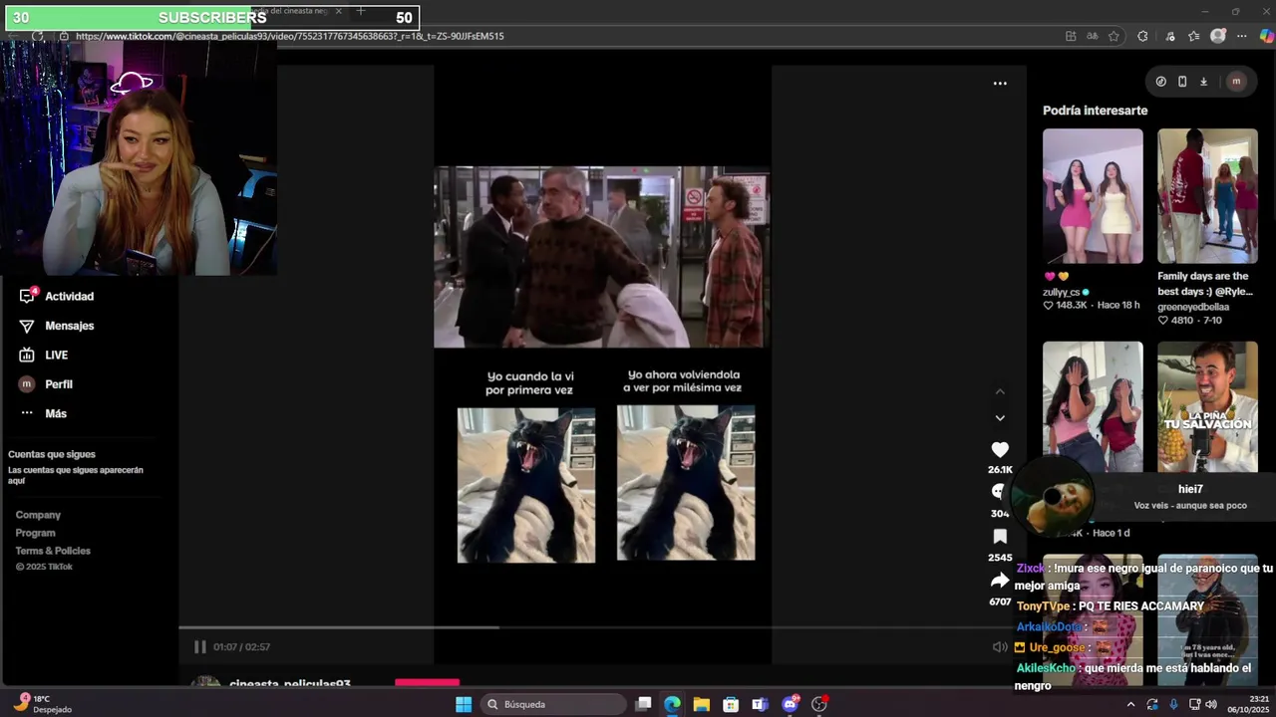Open the 'm' profile avatar menu
Image resolution: width=1276 pixels, height=717 pixels.
click(x=1236, y=82)
